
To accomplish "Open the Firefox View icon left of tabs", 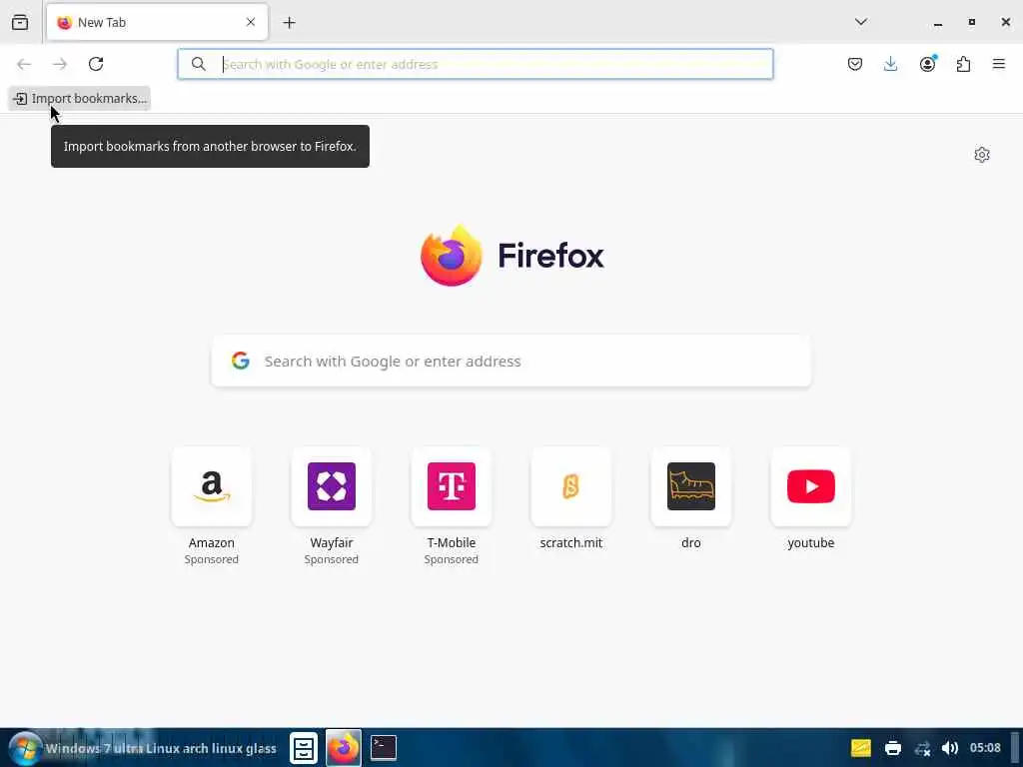I will point(20,22).
